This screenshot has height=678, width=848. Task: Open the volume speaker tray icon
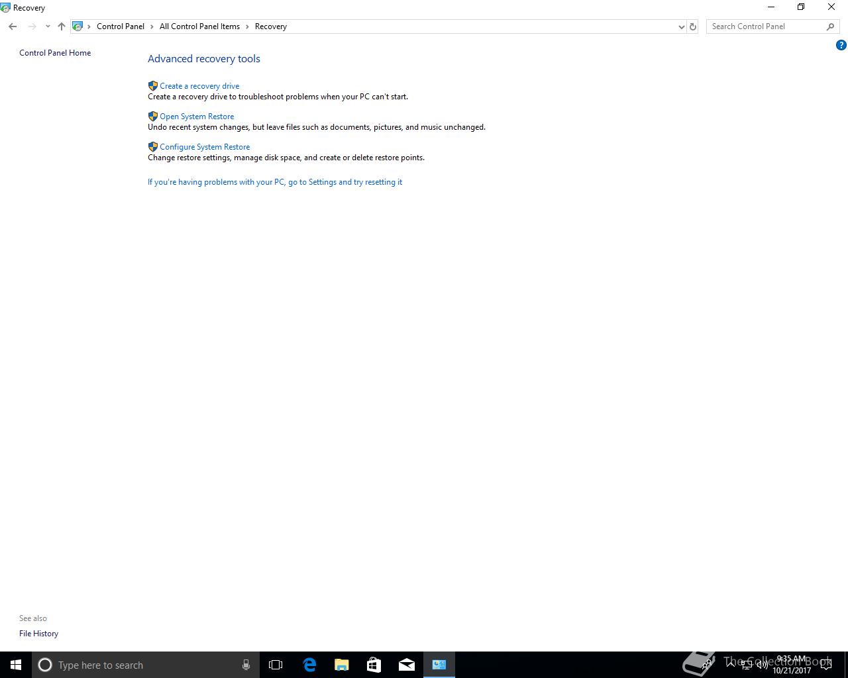click(x=763, y=665)
